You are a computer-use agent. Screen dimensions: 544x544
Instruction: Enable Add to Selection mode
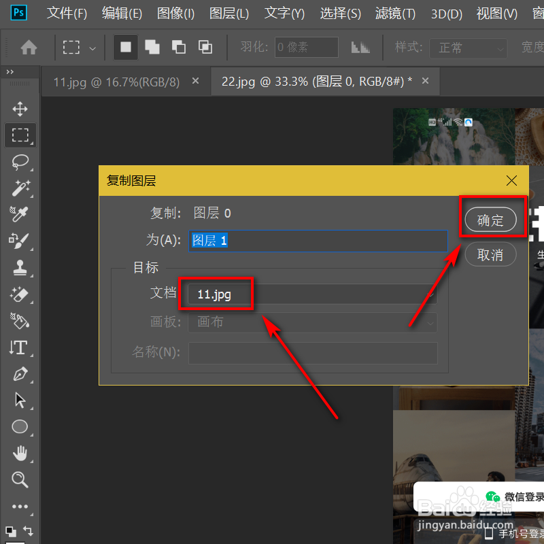pos(151,47)
